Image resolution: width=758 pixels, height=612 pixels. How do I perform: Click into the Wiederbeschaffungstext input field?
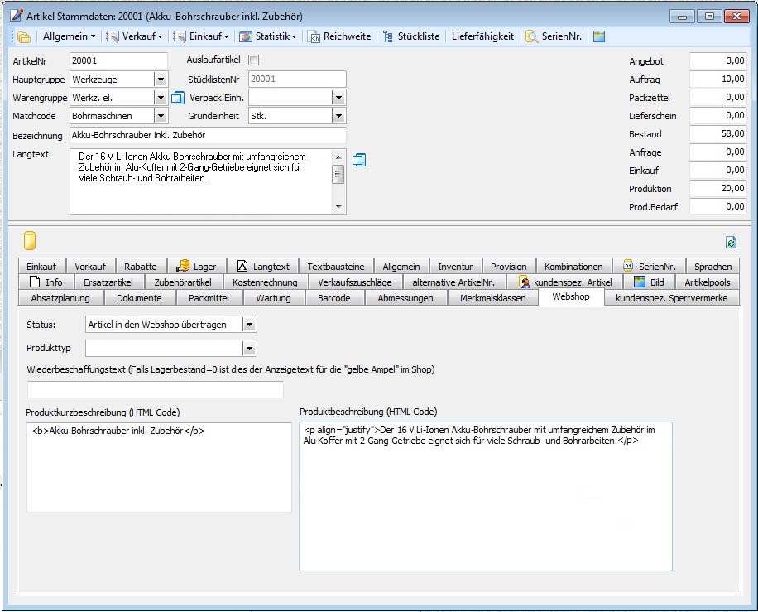point(156,390)
